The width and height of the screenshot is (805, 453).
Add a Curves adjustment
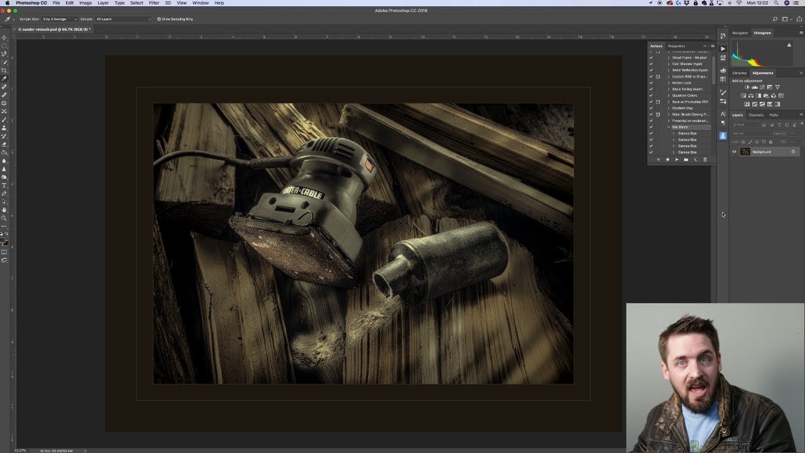[762, 87]
